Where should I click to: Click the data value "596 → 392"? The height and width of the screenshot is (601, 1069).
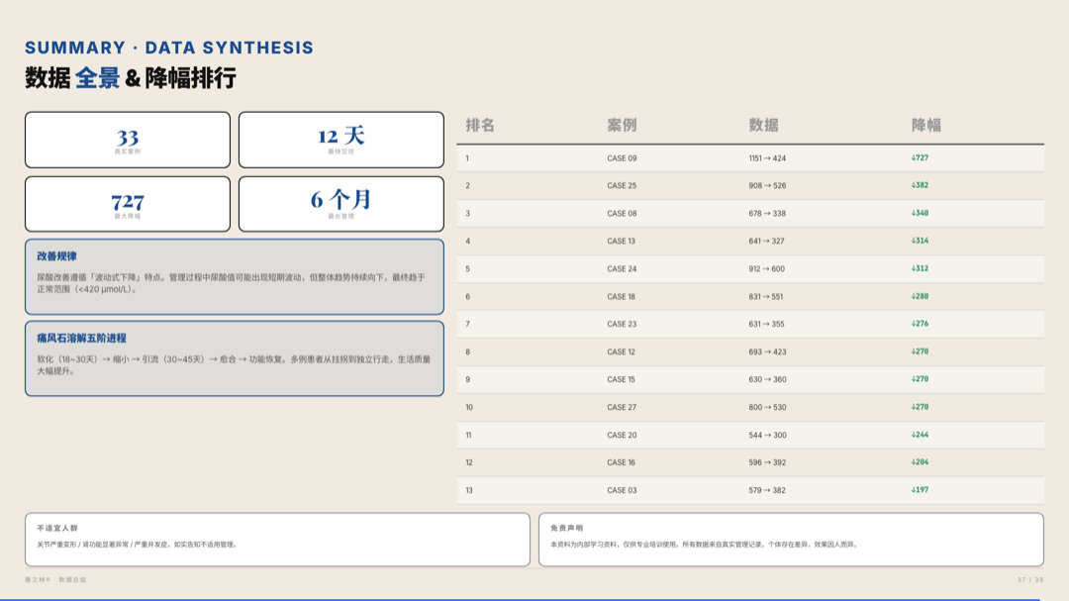tap(767, 462)
